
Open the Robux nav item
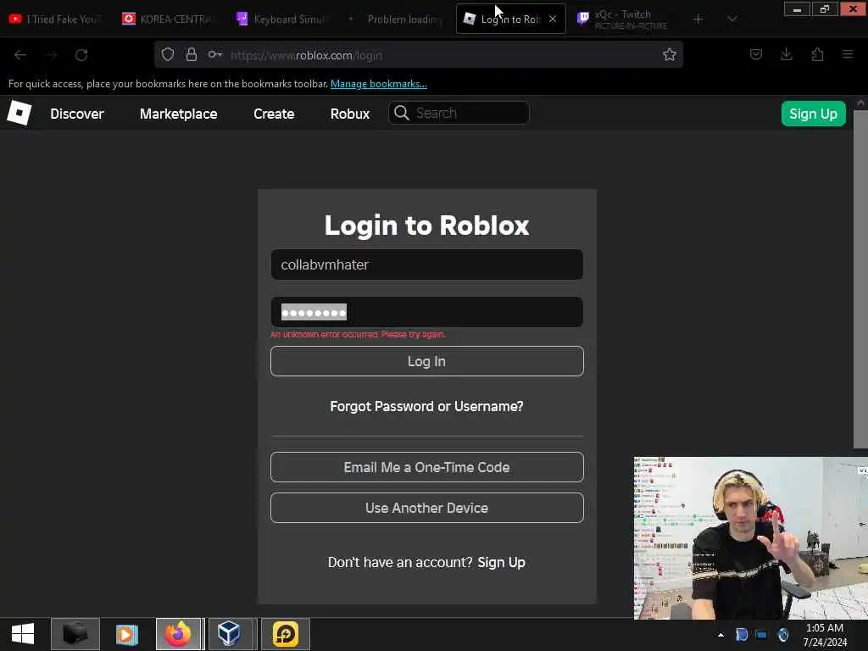point(350,114)
